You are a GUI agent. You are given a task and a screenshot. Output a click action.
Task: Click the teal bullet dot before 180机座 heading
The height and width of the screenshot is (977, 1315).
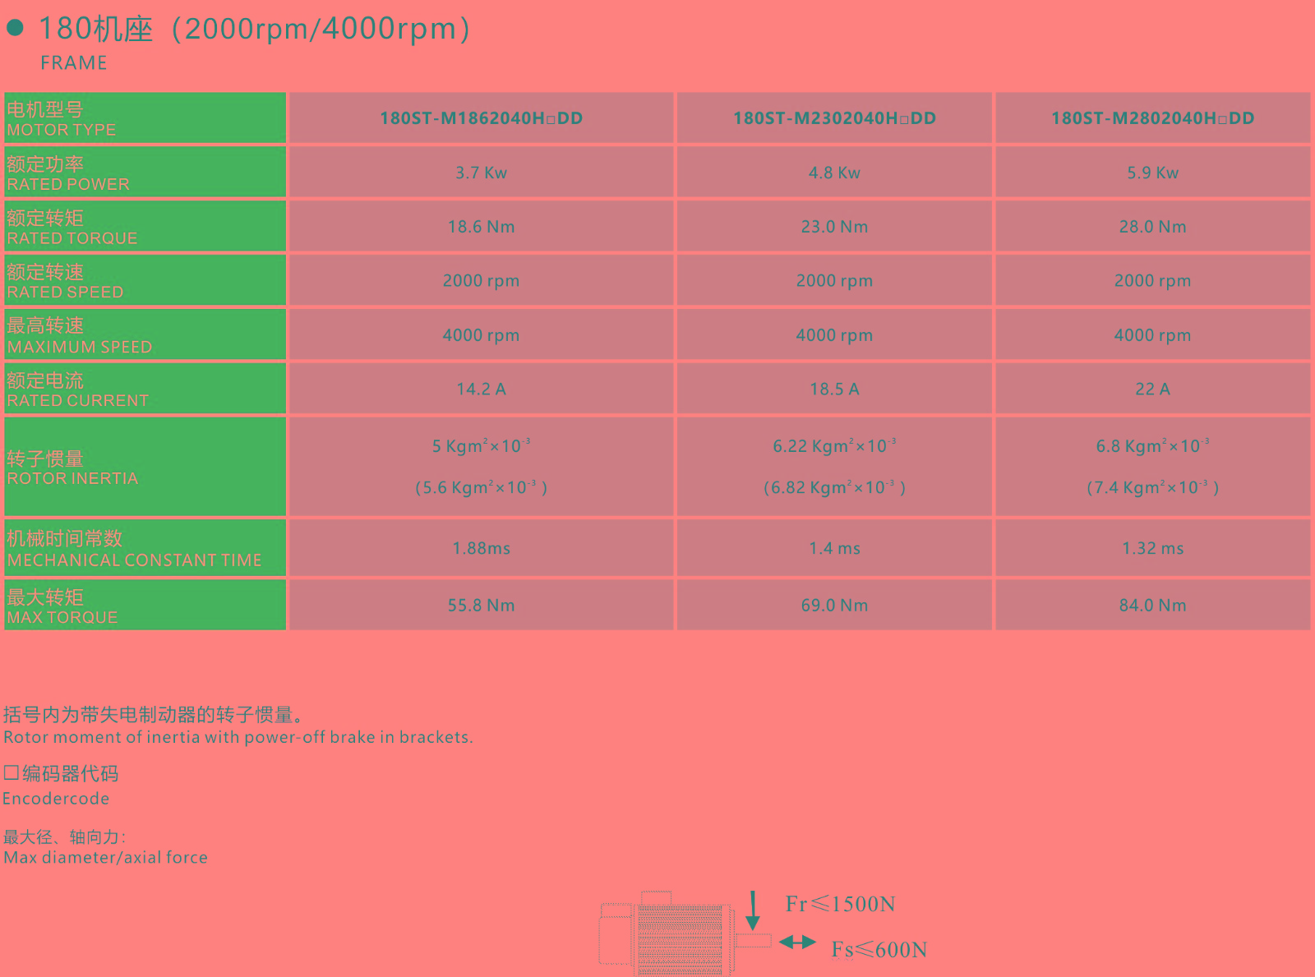coord(15,29)
